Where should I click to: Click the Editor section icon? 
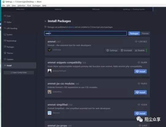tap(5, 22)
